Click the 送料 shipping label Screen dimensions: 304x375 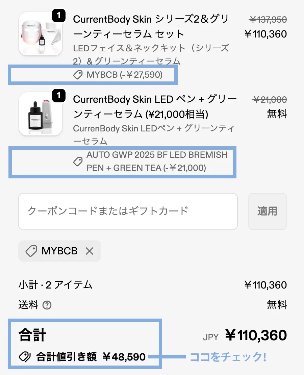28,305
